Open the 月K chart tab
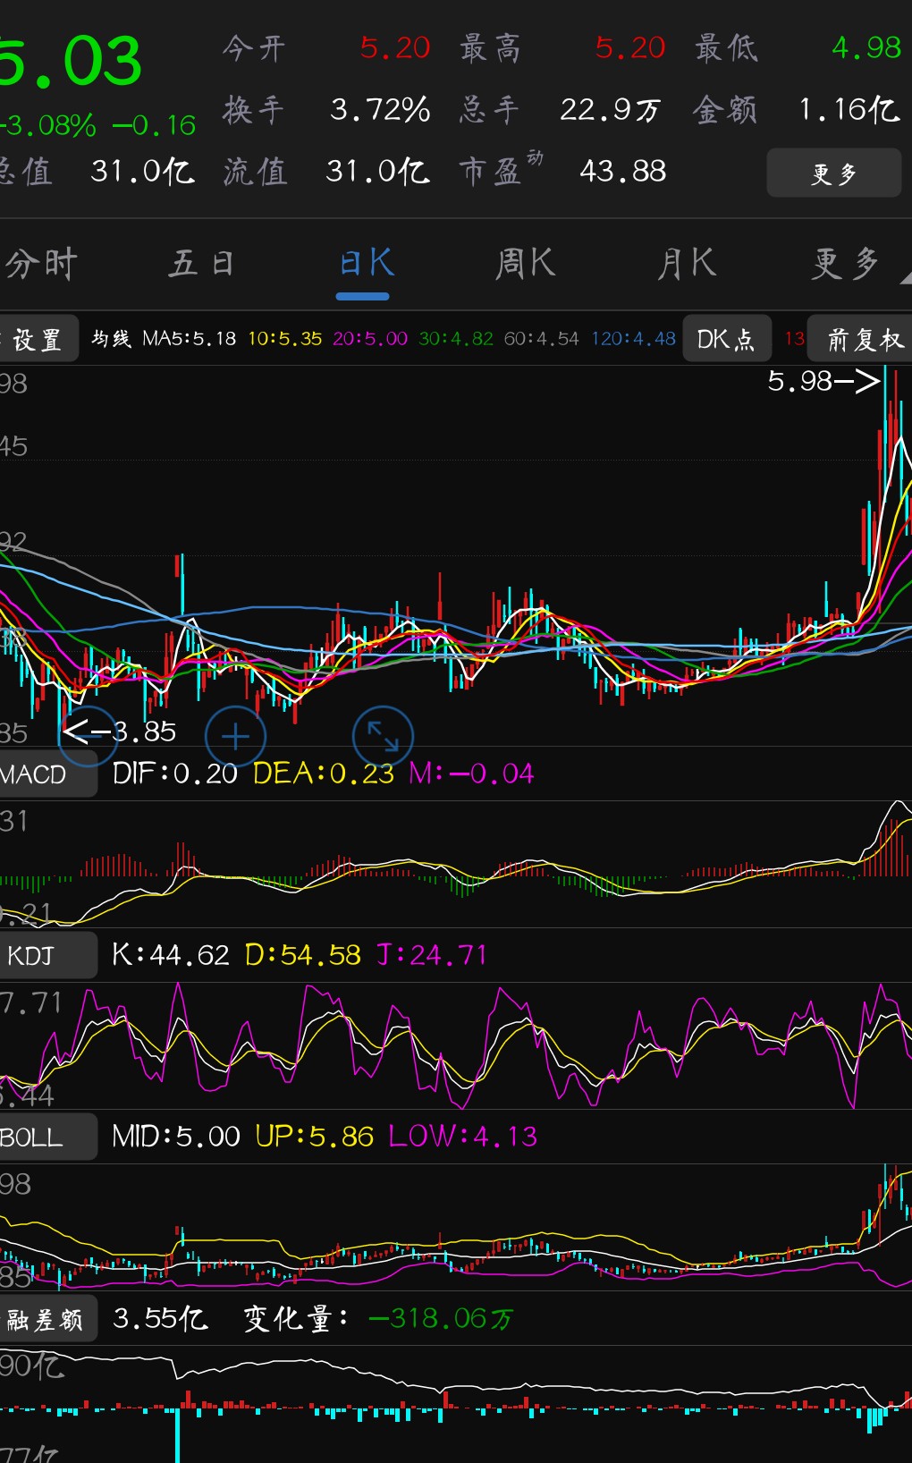This screenshot has height=1463, width=912. (687, 264)
